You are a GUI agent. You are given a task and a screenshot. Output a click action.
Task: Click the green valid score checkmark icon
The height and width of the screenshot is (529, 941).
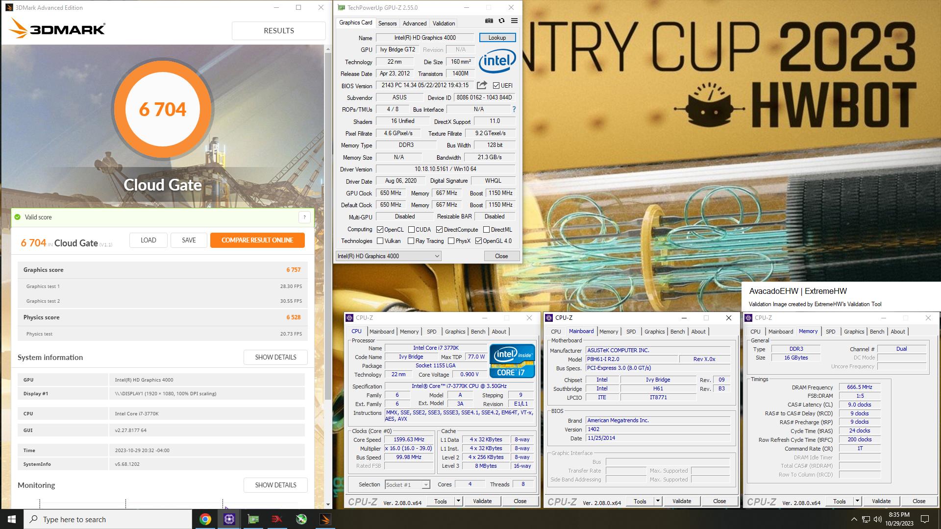tap(18, 217)
